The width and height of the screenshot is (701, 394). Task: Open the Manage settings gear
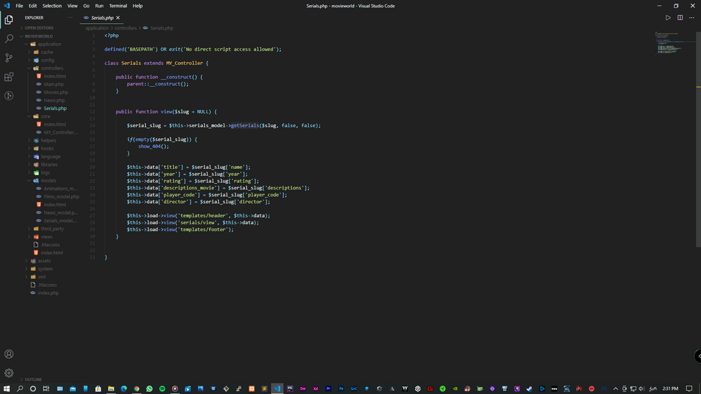(x=8, y=373)
